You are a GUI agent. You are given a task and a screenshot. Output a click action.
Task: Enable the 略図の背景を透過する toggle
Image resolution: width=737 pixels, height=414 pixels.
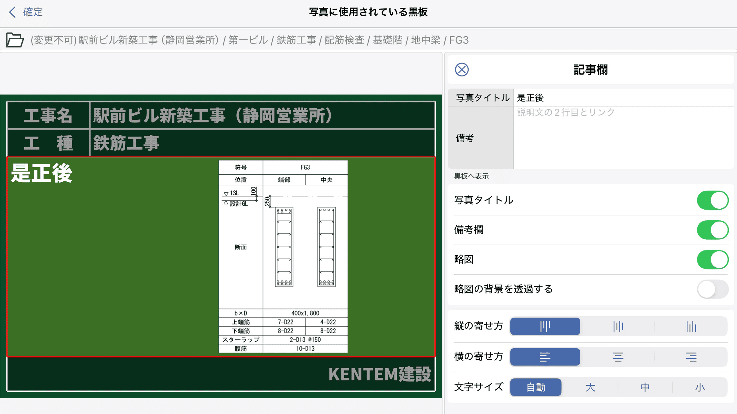[712, 289]
